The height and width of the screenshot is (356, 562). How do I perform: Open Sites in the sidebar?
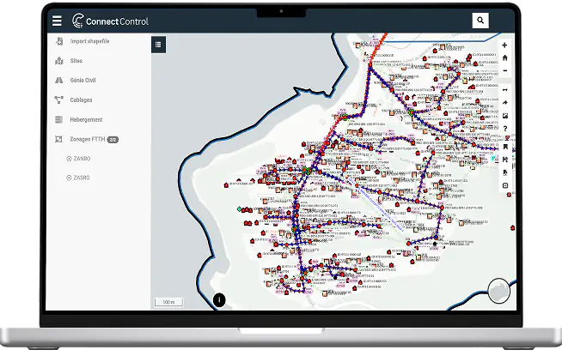(76, 61)
